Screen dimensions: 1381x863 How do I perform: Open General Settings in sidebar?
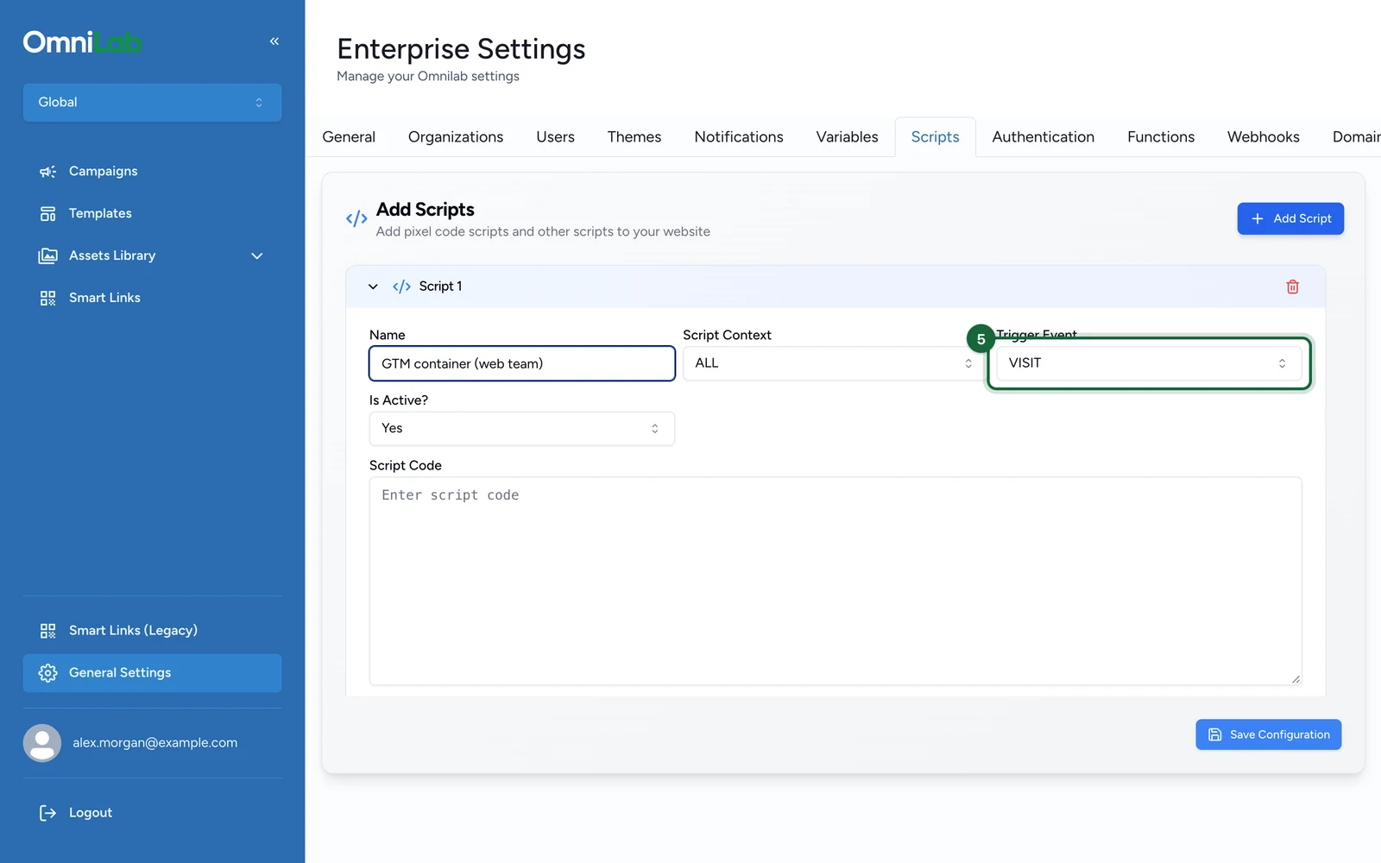tap(152, 673)
